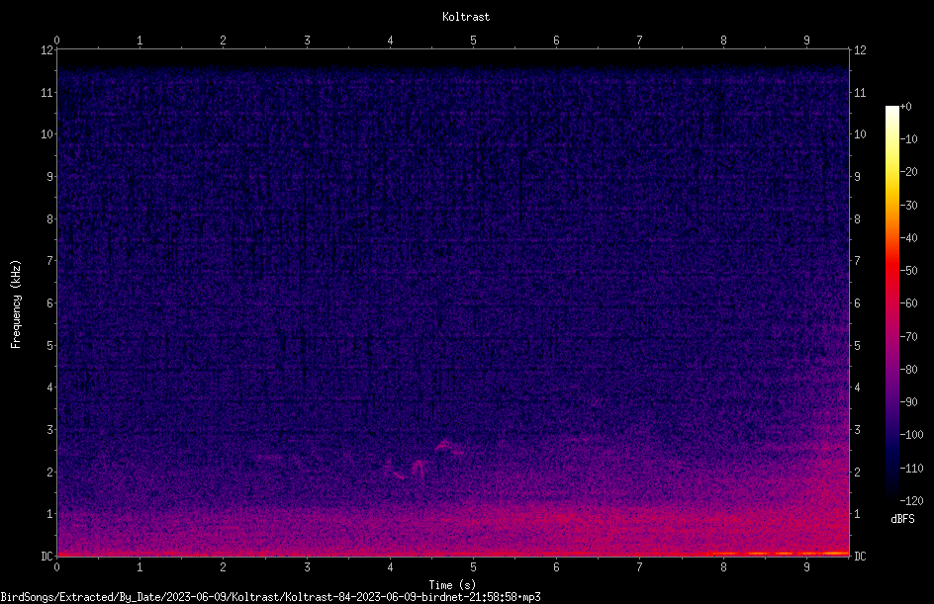Viewport: 934px width, 604px height.
Task: Click the right-axis 3 kHz tick label
Action: (x=857, y=429)
